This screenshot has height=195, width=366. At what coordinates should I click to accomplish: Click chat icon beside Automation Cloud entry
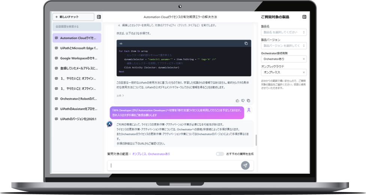[56, 38]
